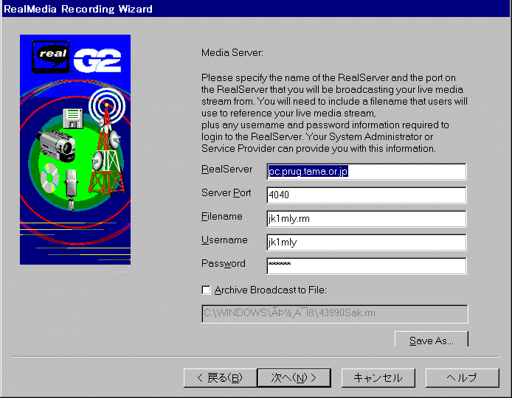Proceed with 次へ(N) button
The width and height of the screenshot is (512, 398).
(x=294, y=378)
